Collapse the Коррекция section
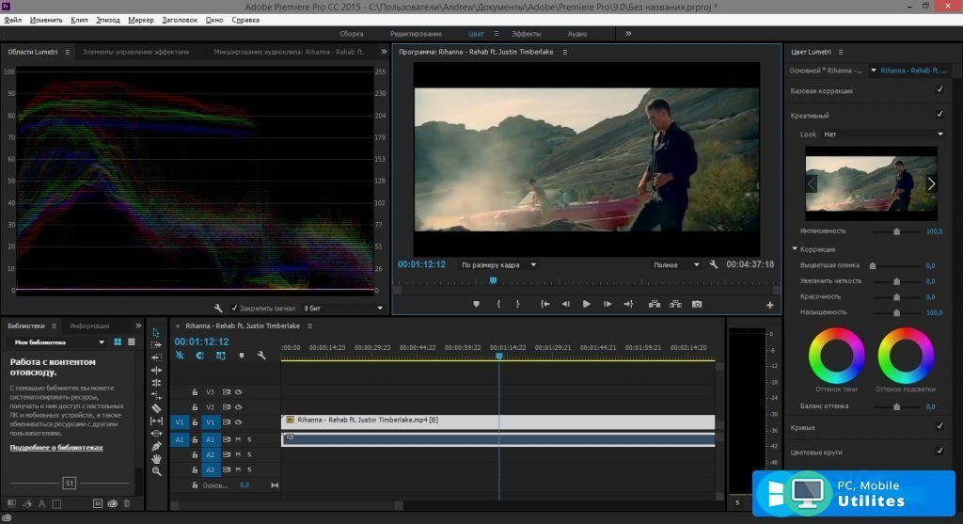 (x=795, y=249)
